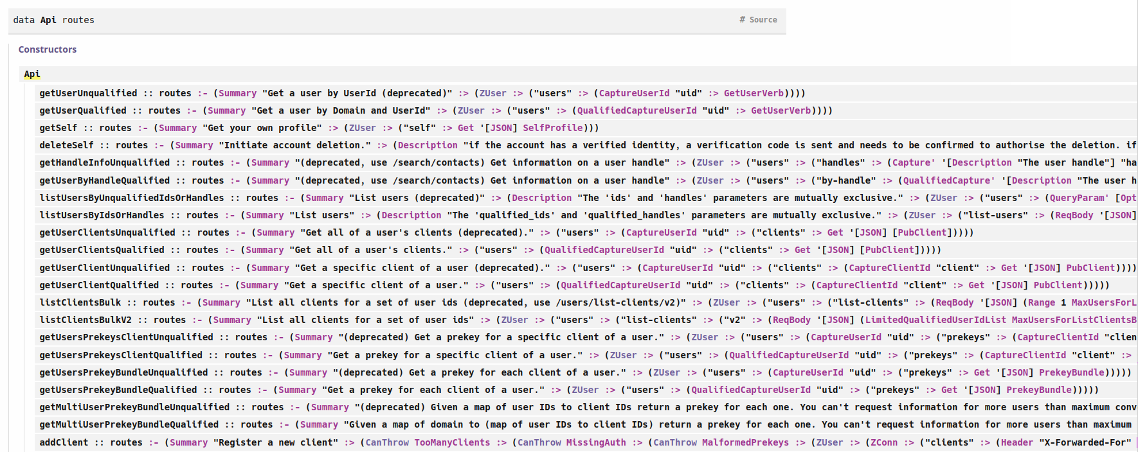Open JSON link in getSelf row

(501, 128)
